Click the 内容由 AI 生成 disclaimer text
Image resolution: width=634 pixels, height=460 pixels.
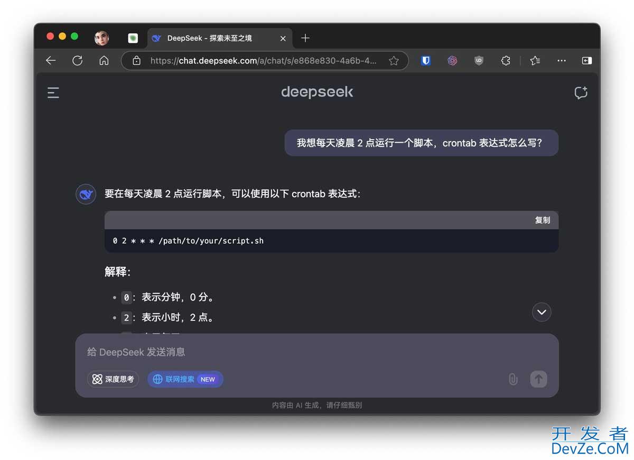317,406
